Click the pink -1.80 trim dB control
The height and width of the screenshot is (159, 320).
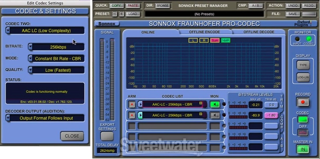271,116
